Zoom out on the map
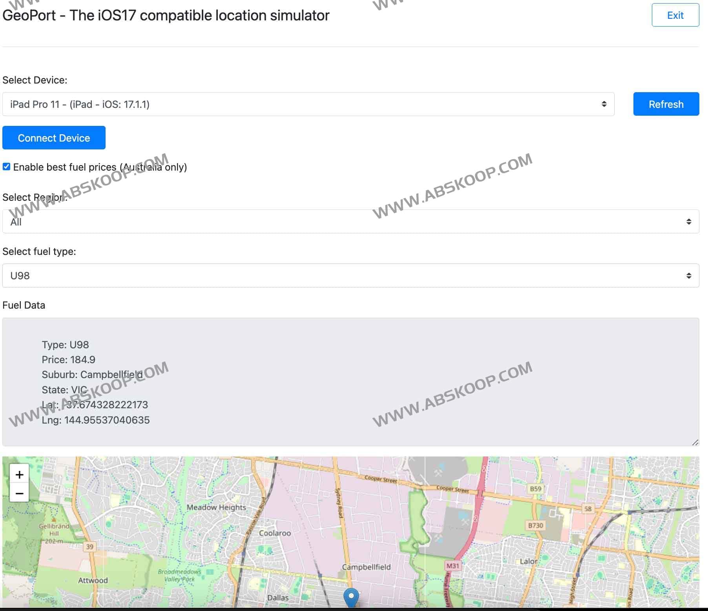Screen dimensions: 708x611 [x=19, y=493]
